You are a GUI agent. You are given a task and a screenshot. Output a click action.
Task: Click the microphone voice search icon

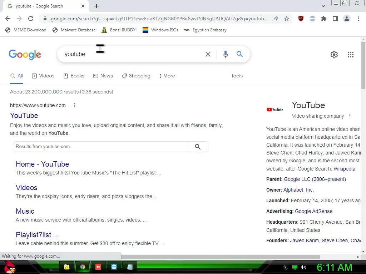click(x=225, y=54)
